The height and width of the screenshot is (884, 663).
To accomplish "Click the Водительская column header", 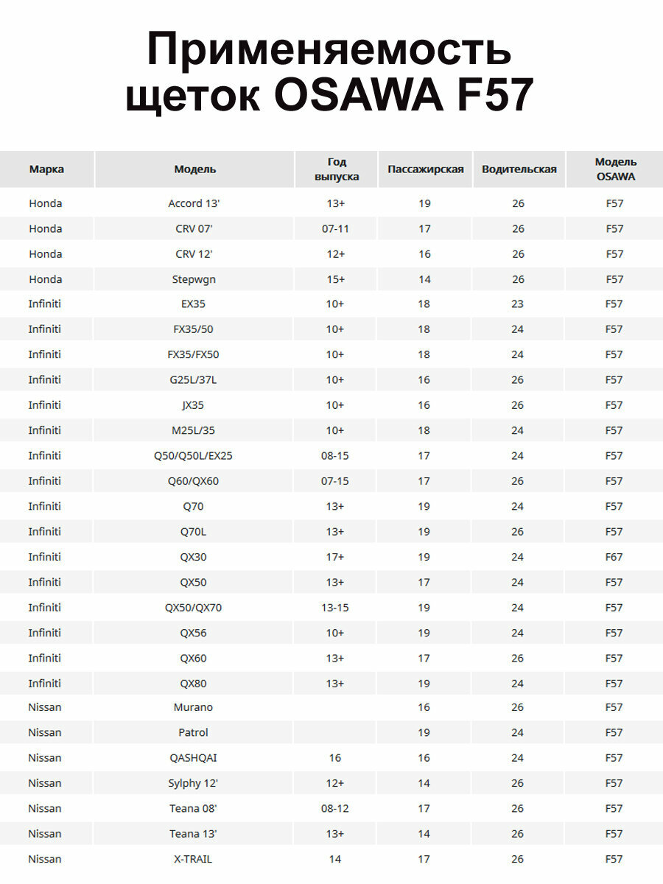I will (519, 169).
